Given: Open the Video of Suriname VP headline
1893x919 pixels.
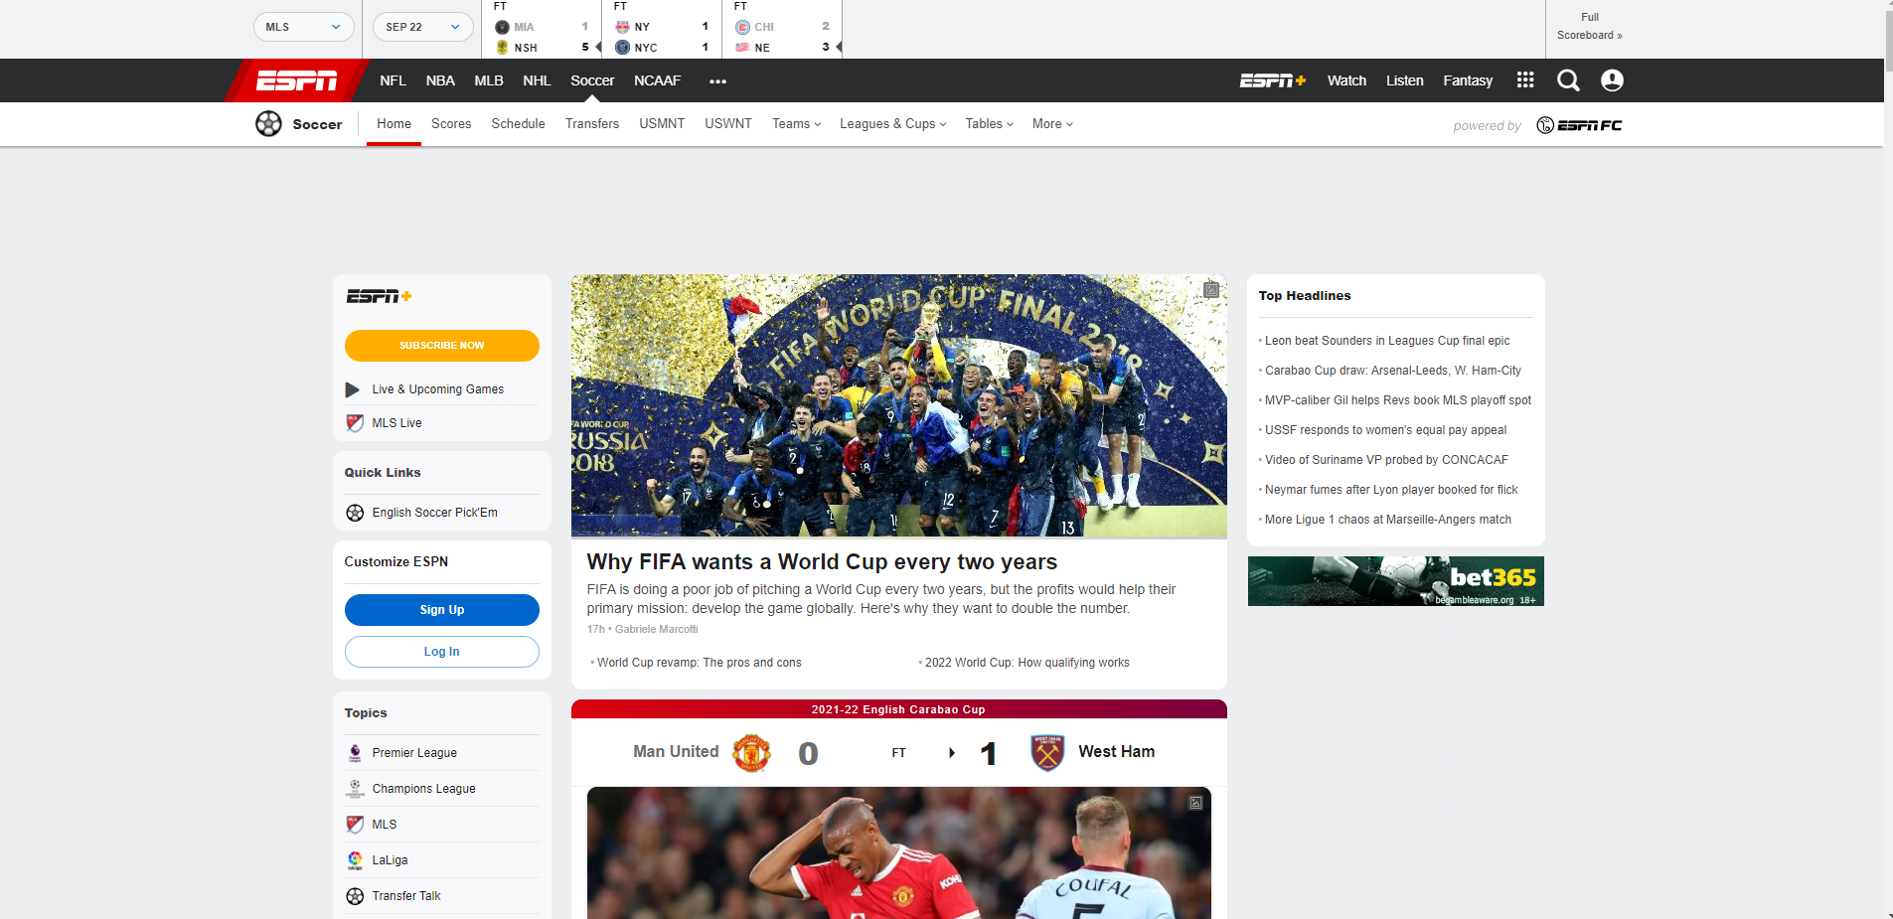Looking at the screenshot, I should pos(1387,460).
